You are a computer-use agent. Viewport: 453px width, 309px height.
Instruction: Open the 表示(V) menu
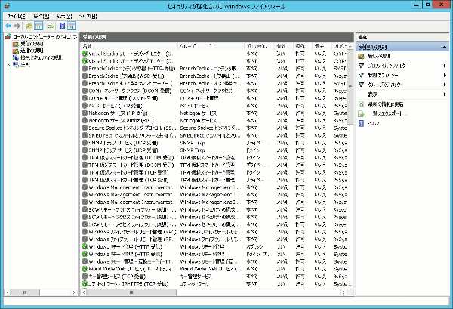[x=64, y=16]
